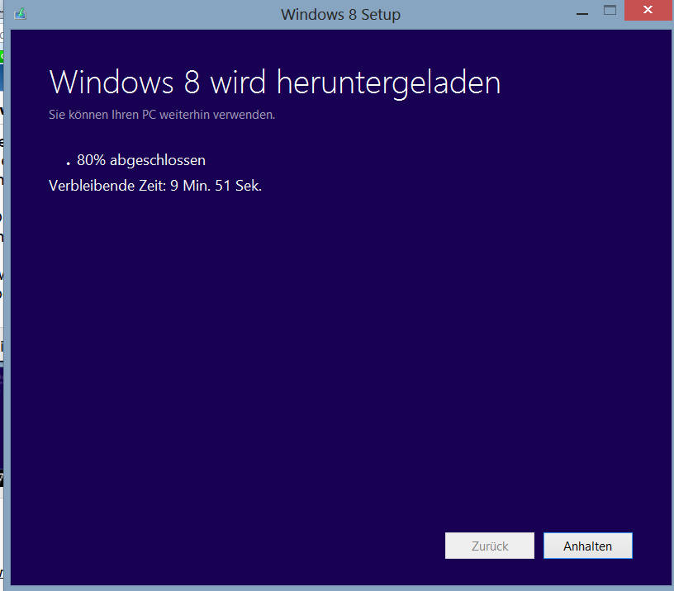Close the Windows 8 Setup window
Viewport: 674px width, 591px height.
[x=648, y=10]
